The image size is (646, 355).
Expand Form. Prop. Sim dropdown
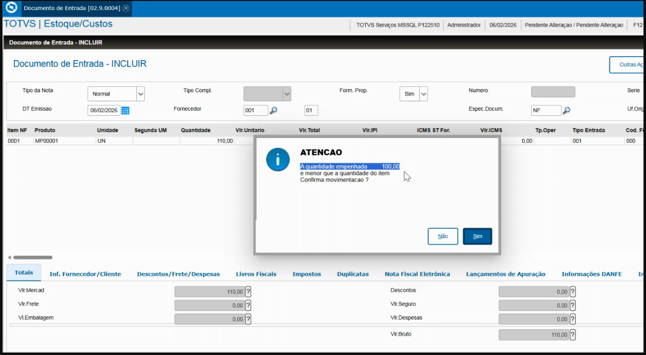[423, 94]
